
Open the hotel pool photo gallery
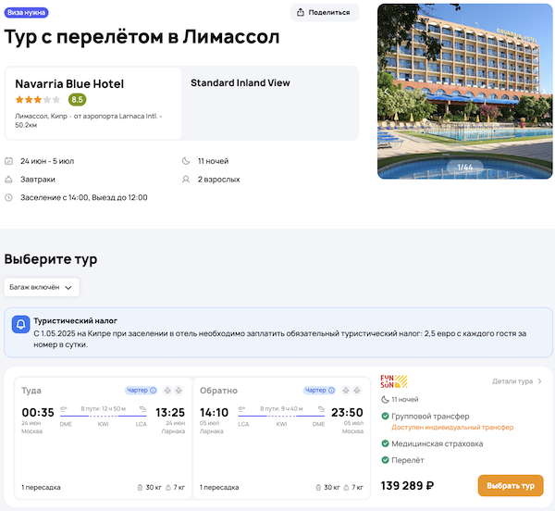tap(464, 91)
